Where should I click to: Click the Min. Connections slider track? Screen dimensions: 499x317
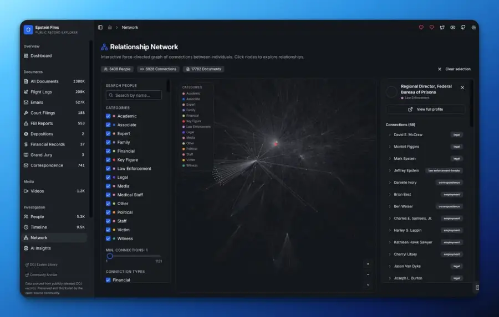click(x=134, y=256)
